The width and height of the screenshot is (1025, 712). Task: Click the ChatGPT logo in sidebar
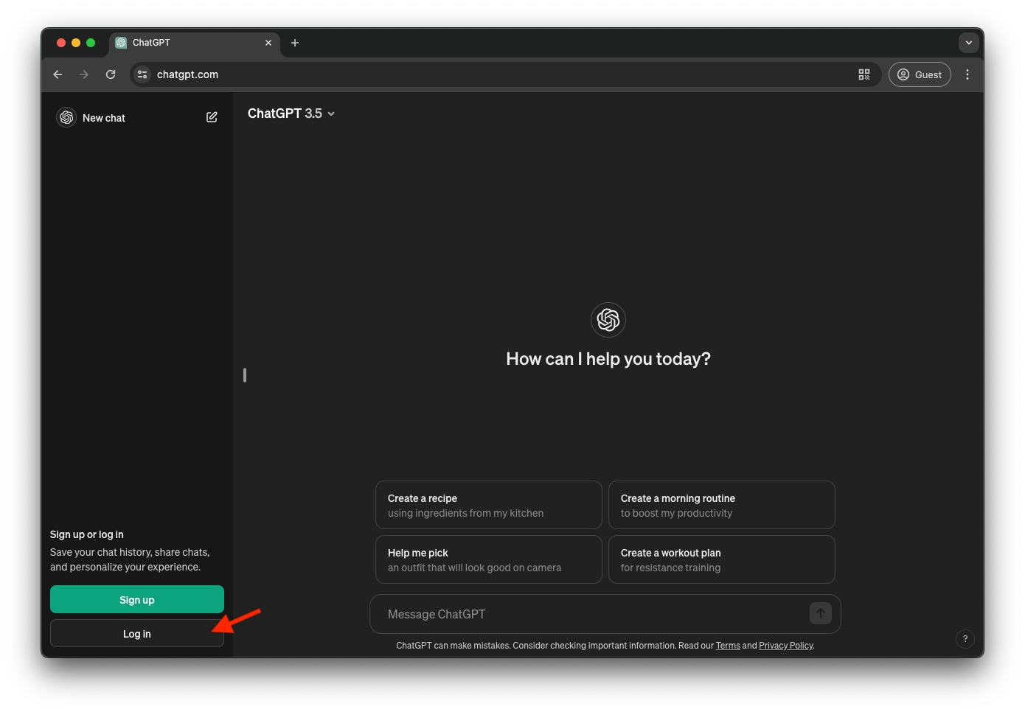tap(66, 117)
